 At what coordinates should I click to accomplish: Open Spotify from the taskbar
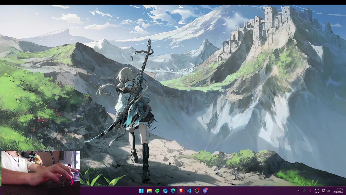click(157, 191)
